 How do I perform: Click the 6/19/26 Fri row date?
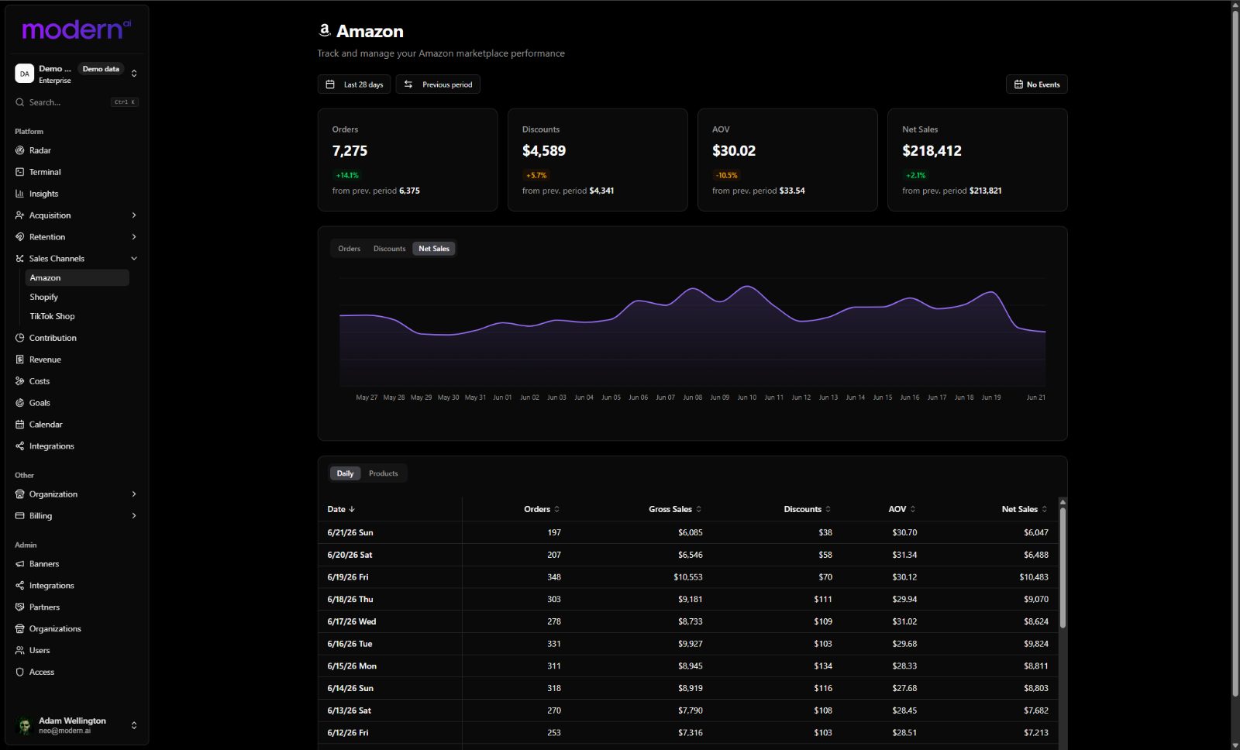[348, 577]
